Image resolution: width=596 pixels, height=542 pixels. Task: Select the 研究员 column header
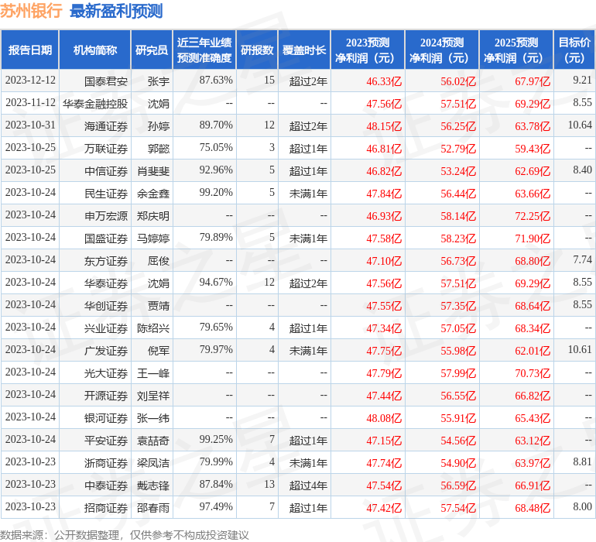[x=152, y=50]
